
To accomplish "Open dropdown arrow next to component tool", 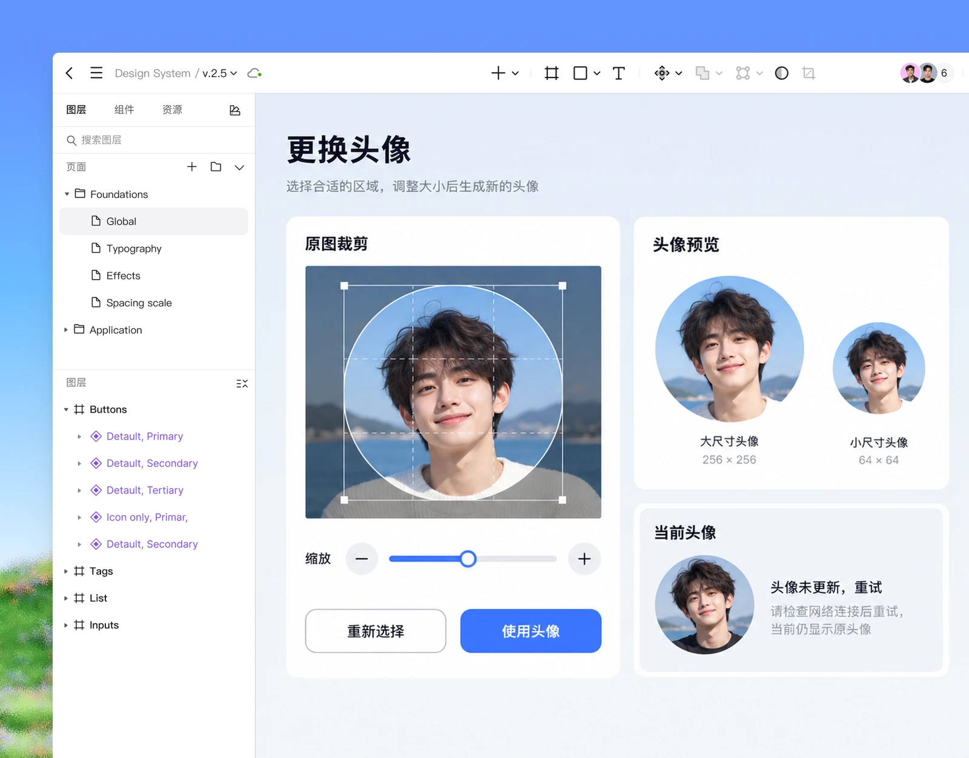I will click(679, 73).
